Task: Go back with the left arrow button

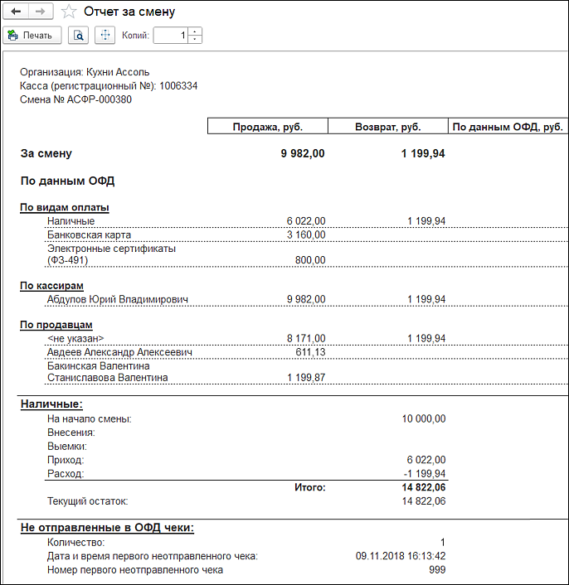Action: [16, 12]
